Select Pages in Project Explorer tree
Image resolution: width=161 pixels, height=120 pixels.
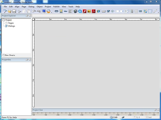(11, 23)
